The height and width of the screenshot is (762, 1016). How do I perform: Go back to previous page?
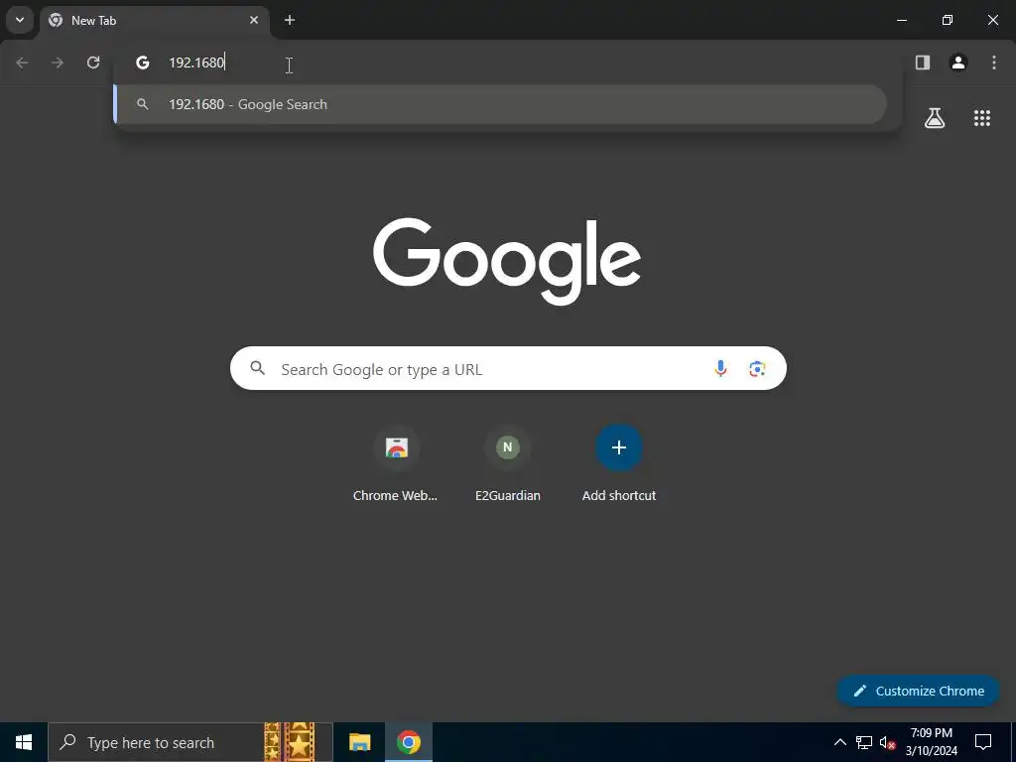[x=22, y=63]
